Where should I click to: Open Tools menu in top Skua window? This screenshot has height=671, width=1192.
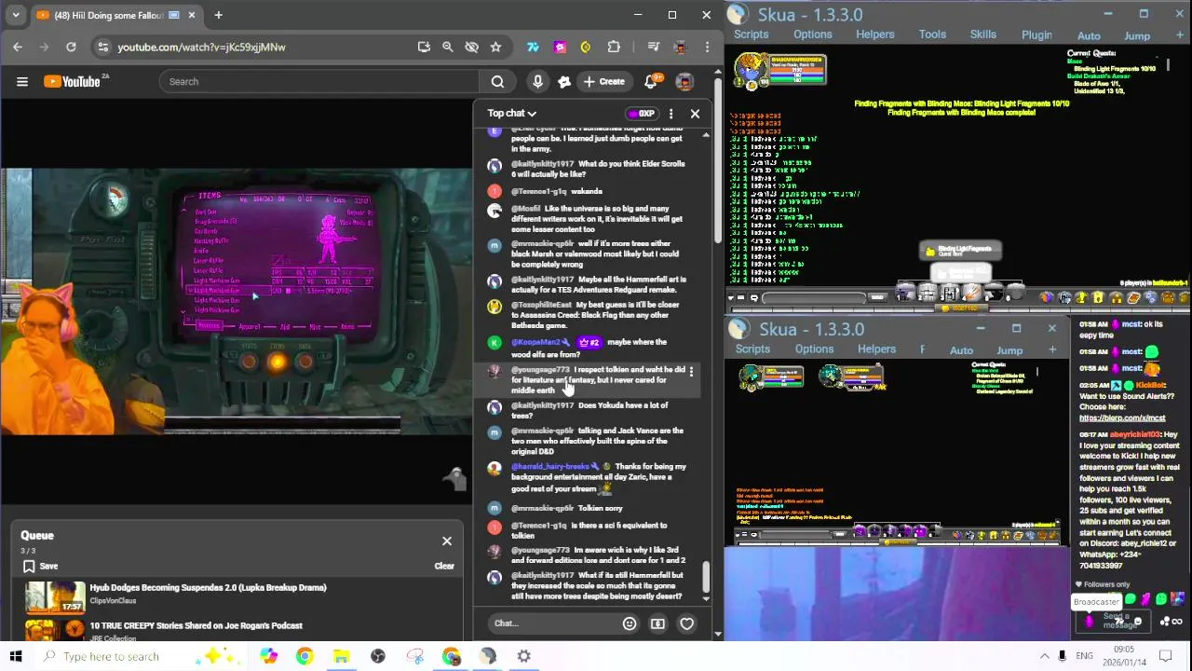932,34
